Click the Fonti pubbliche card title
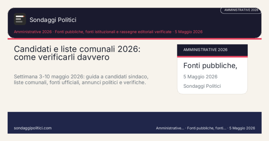The height and width of the screenshot is (141, 269). click(x=210, y=66)
